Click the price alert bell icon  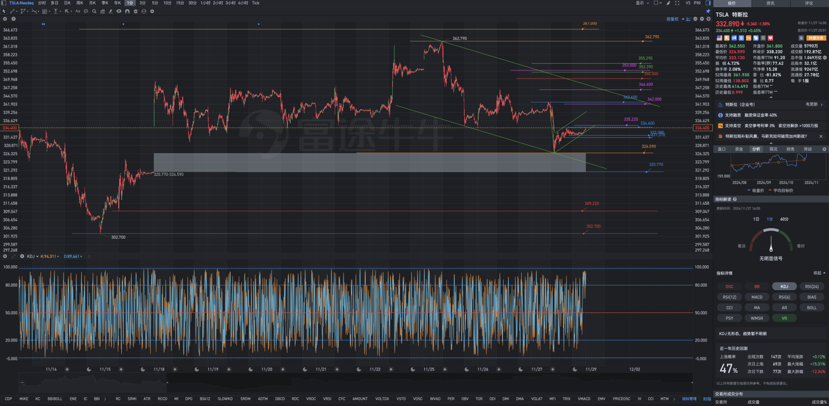coord(801,38)
